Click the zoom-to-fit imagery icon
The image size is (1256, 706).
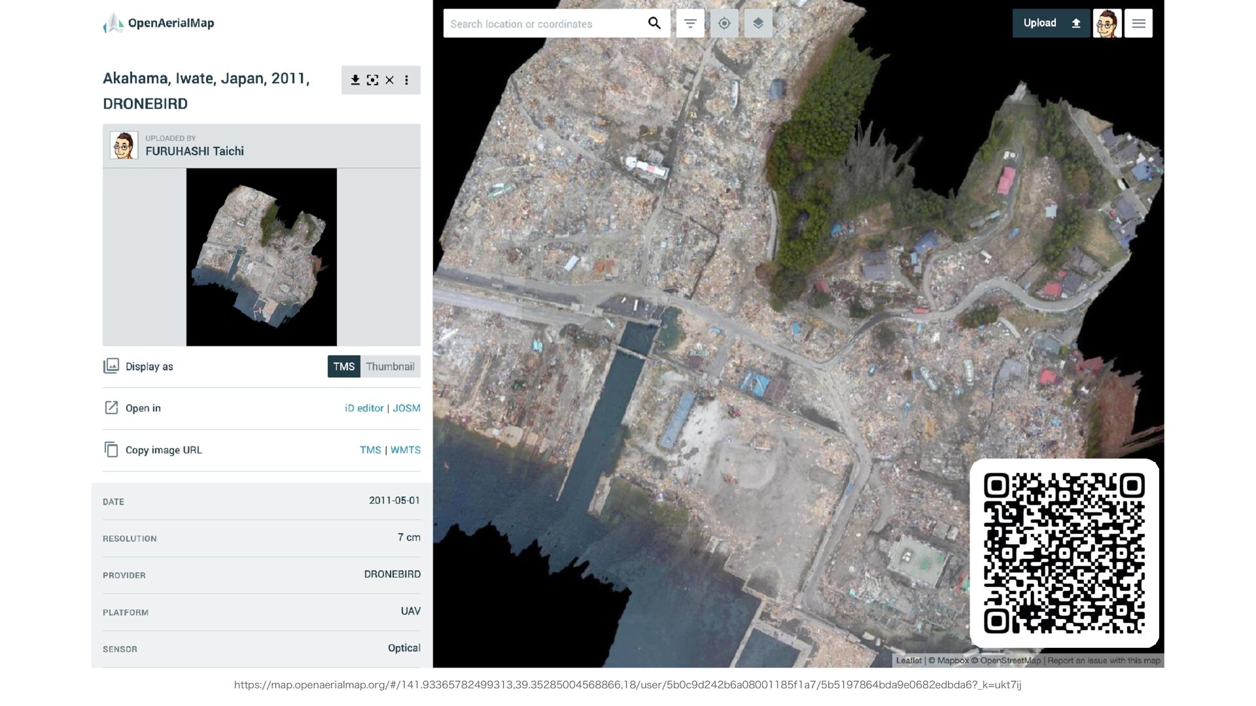coord(372,80)
